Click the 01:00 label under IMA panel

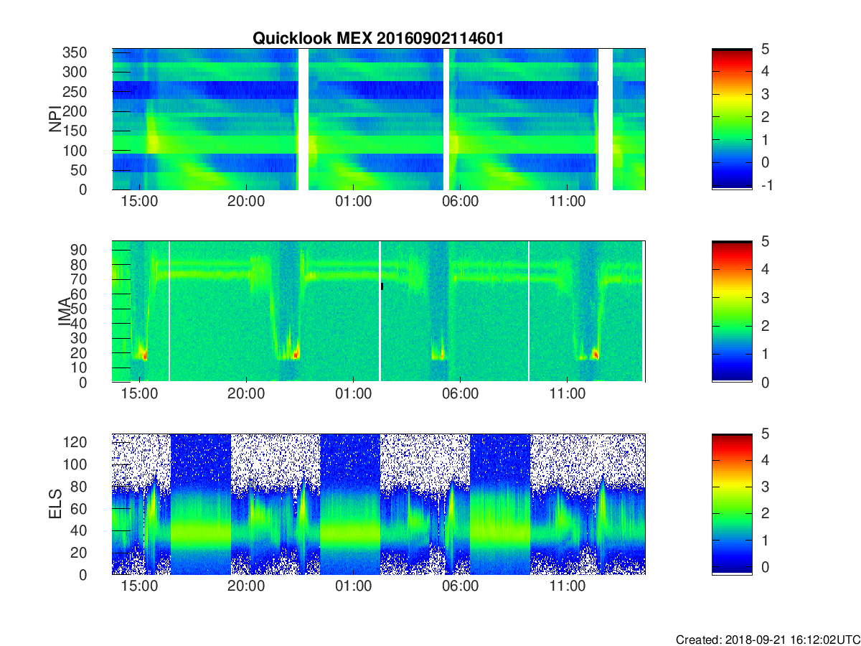(353, 395)
